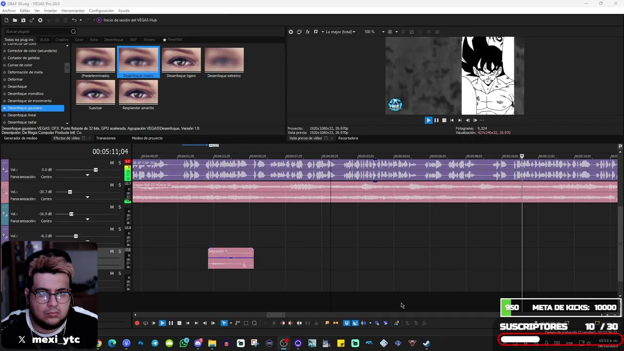Select the Desenfoque extremo preset thumbnail
624x351 pixels.
(x=224, y=62)
